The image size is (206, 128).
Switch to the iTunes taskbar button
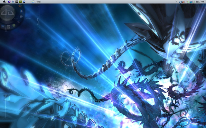click(36, 2)
